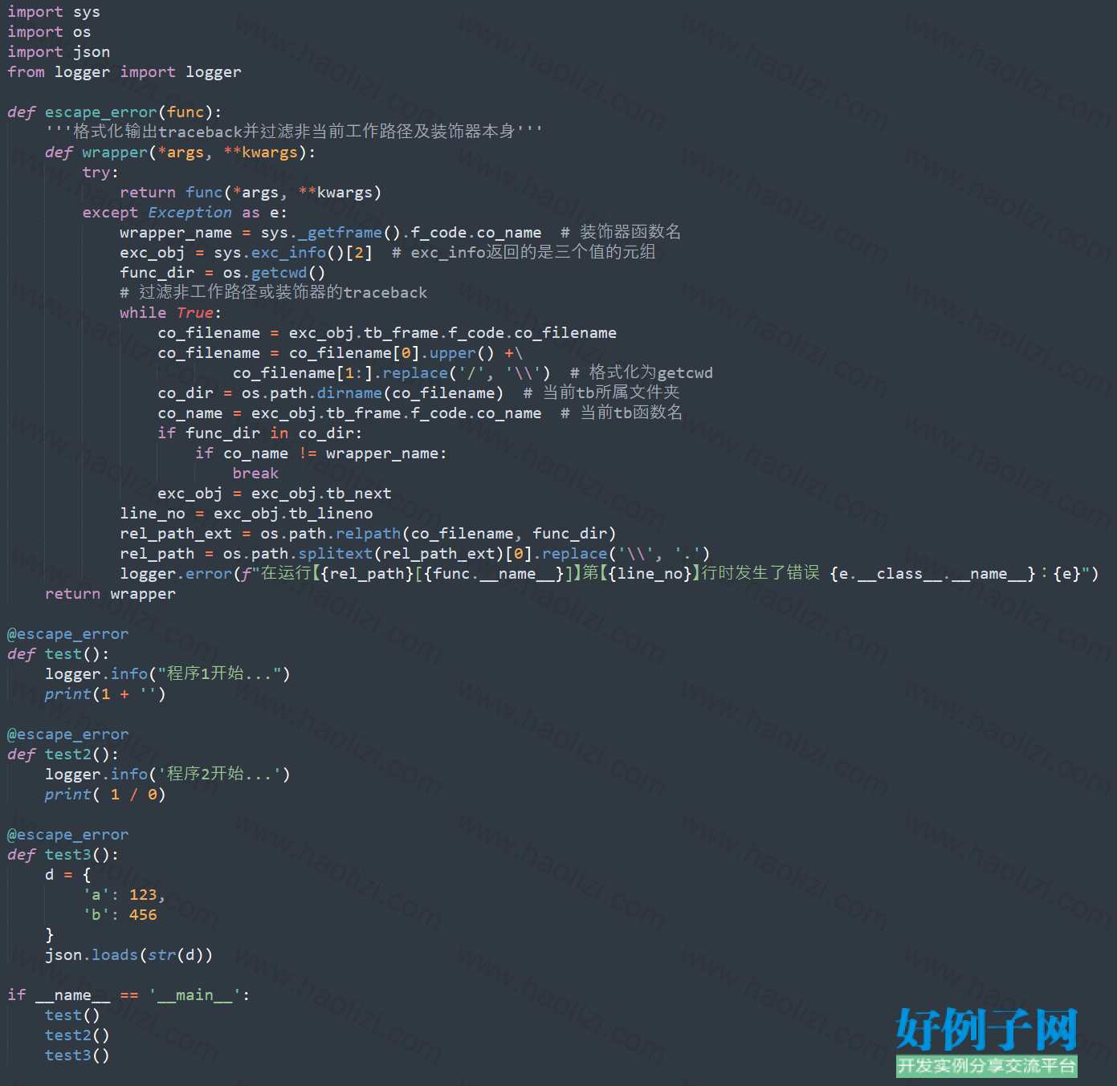Click 'co_dir = os.path.dirname(co_filename)' line
1117x1086 pixels.
[x=418, y=393]
